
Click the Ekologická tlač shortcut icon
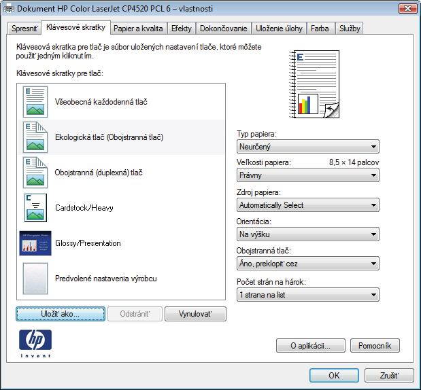[x=35, y=137]
